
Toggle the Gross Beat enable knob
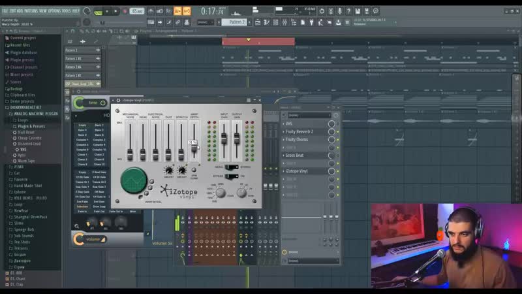331,155
